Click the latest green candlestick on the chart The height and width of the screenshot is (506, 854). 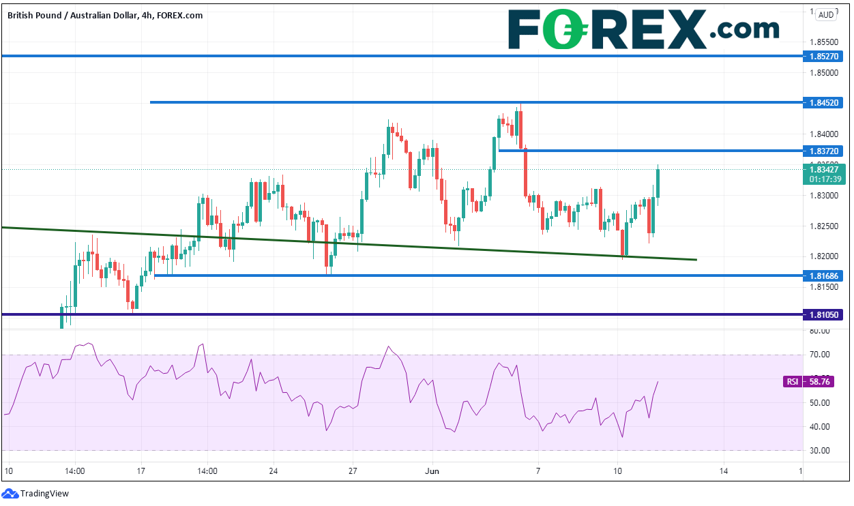658,183
